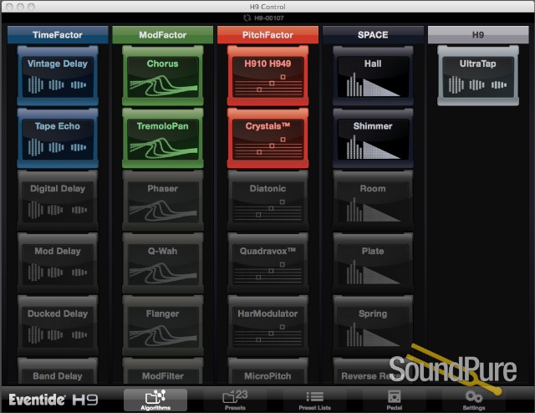
Task: Open the Preset Lists tab
Action: [314, 400]
